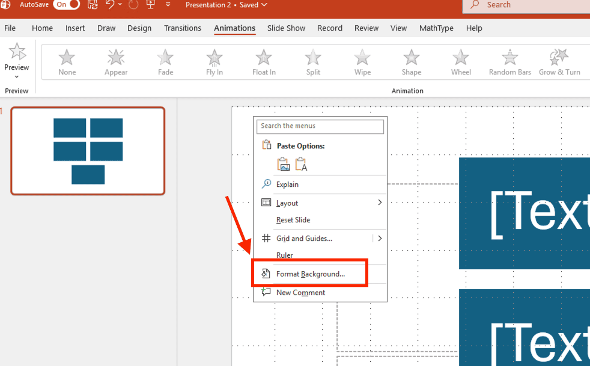590x366 pixels.
Task: Apply the Grow & Turn animation
Action: pos(559,63)
